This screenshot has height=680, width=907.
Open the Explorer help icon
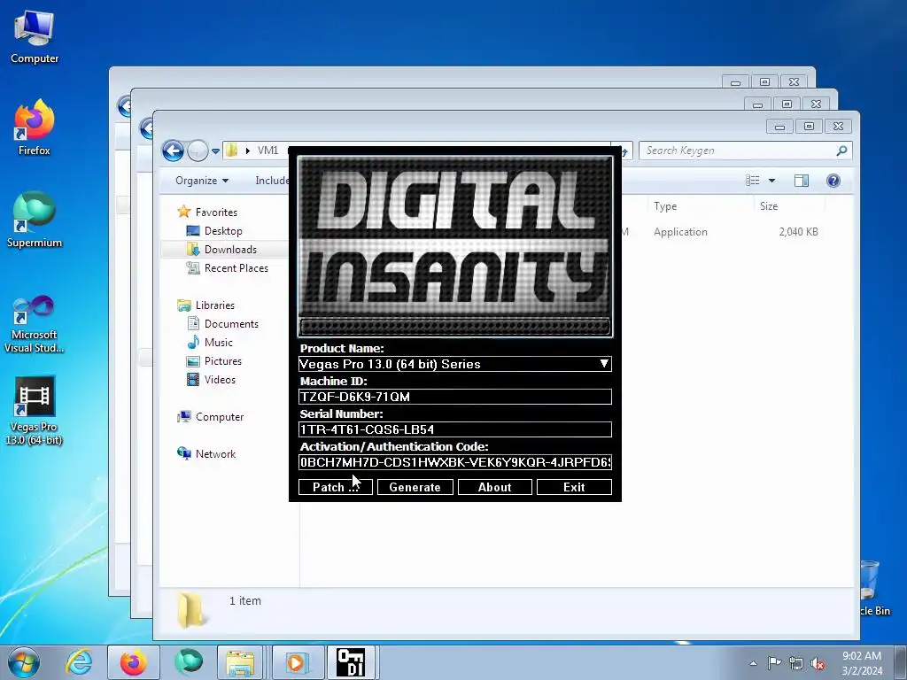(833, 181)
